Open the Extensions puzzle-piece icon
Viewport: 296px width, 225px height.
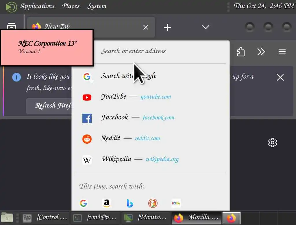[x=241, y=52]
